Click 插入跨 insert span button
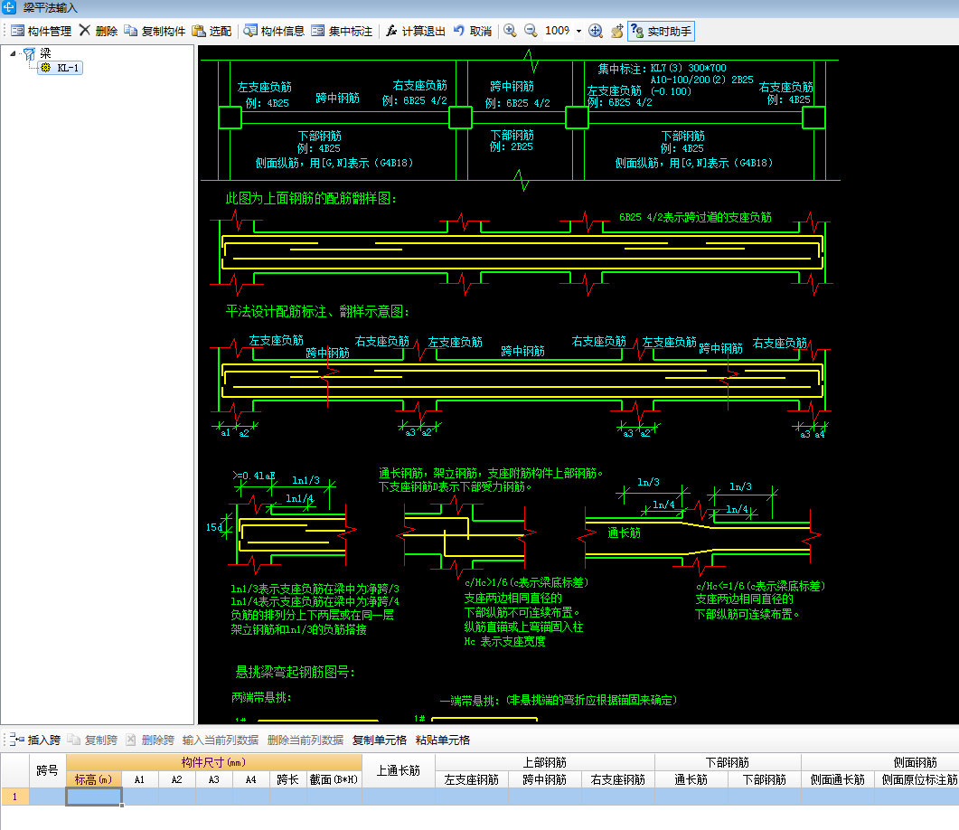The image size is (959, 830). [x=35, y=740]
